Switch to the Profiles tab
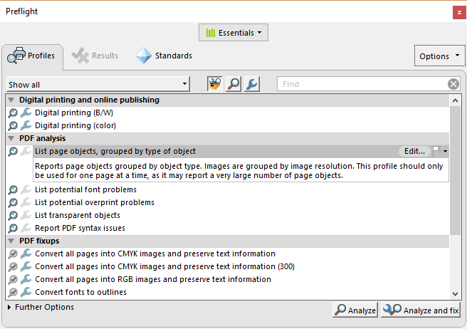 coord(32,56)
